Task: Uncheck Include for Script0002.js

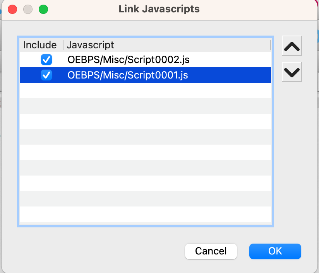Action: pyautogui.click(x=46, y=60)
